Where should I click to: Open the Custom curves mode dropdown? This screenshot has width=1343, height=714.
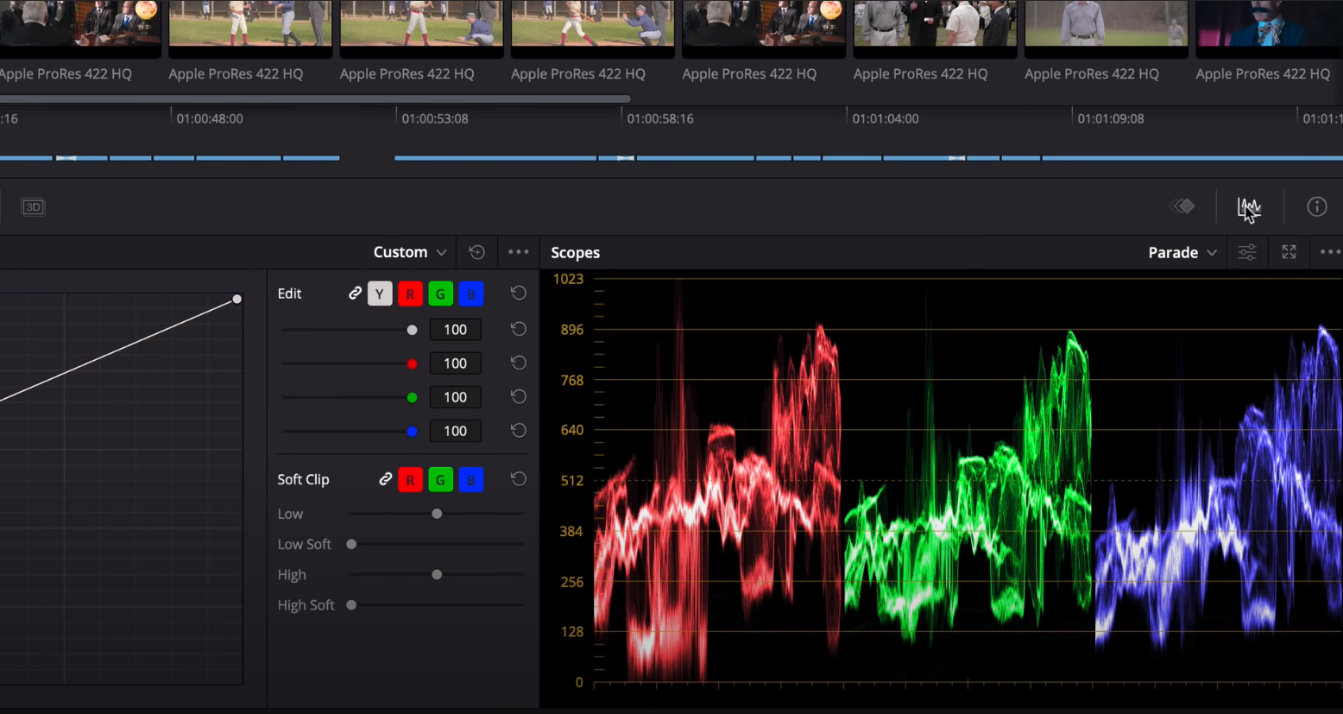tap(410, 252)
